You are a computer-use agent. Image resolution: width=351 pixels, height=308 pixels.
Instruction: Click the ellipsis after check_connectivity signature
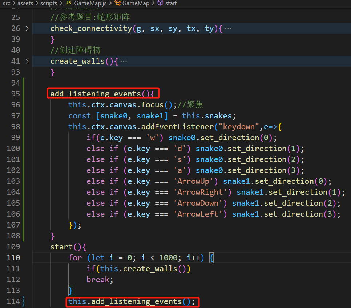pyautogui.click(x=228, y=28)
